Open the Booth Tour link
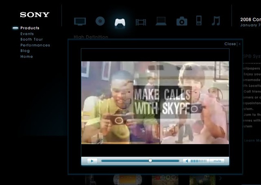 [x=32, y=40]
